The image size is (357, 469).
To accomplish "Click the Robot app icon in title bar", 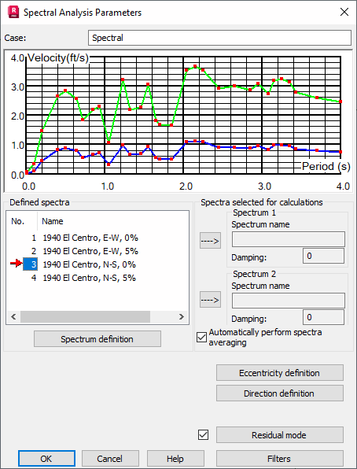I will tap(13, 13).
